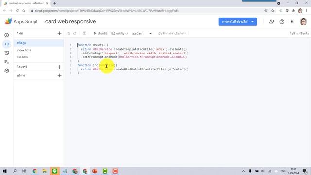Click line with setXFrameOptionsMode code
Viewport: 311px width, 175px height.
[x=134, y=57]
